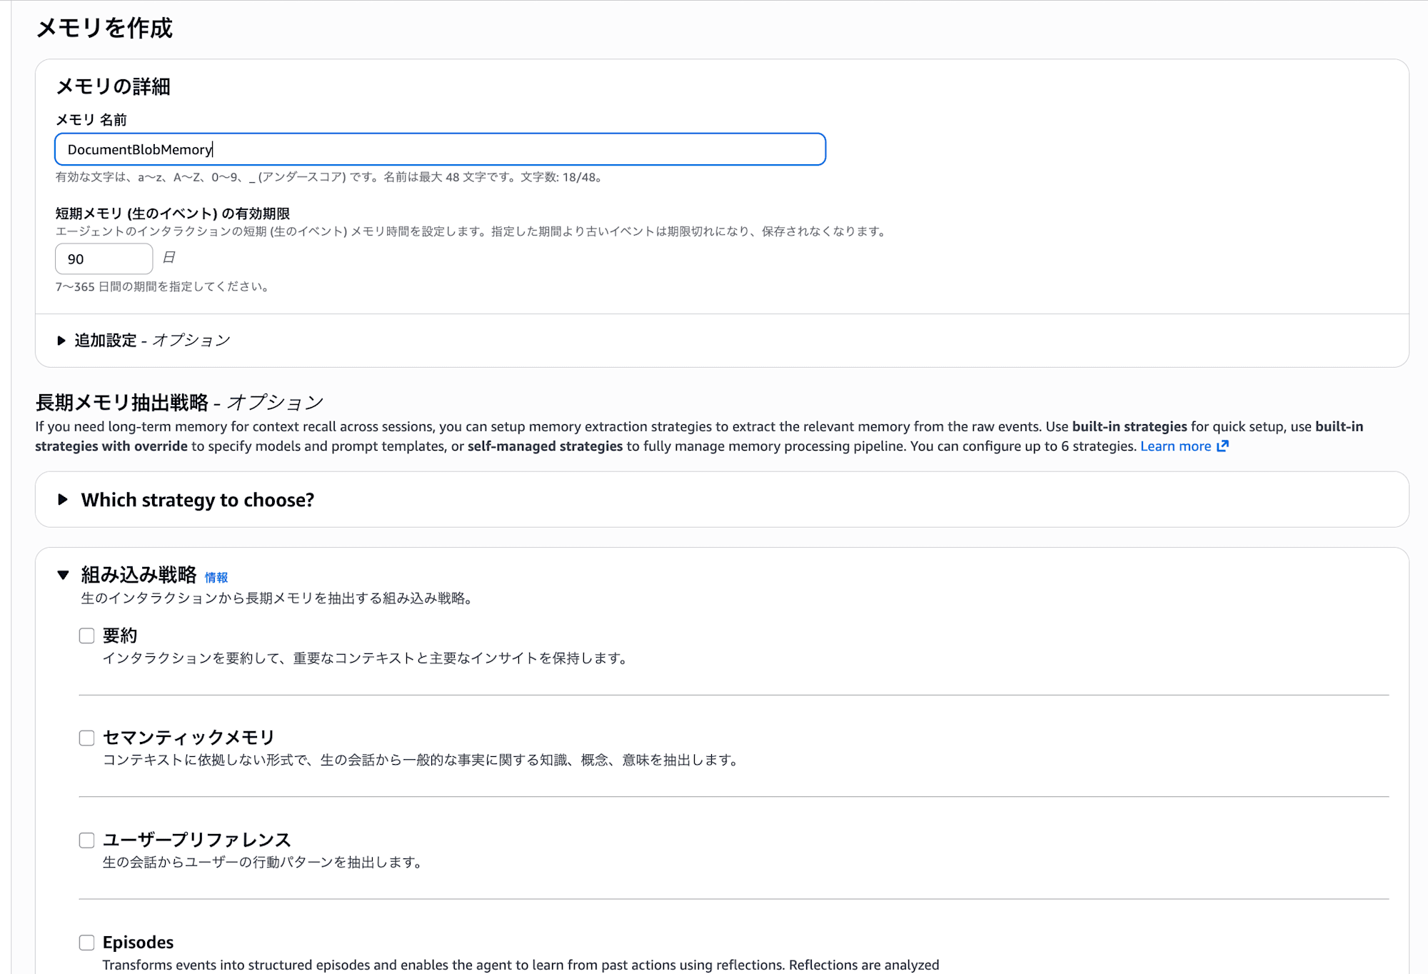Expand the Which strategy to choose section
This screenshot has height=974, width=1428.
(x=63, y=500)
